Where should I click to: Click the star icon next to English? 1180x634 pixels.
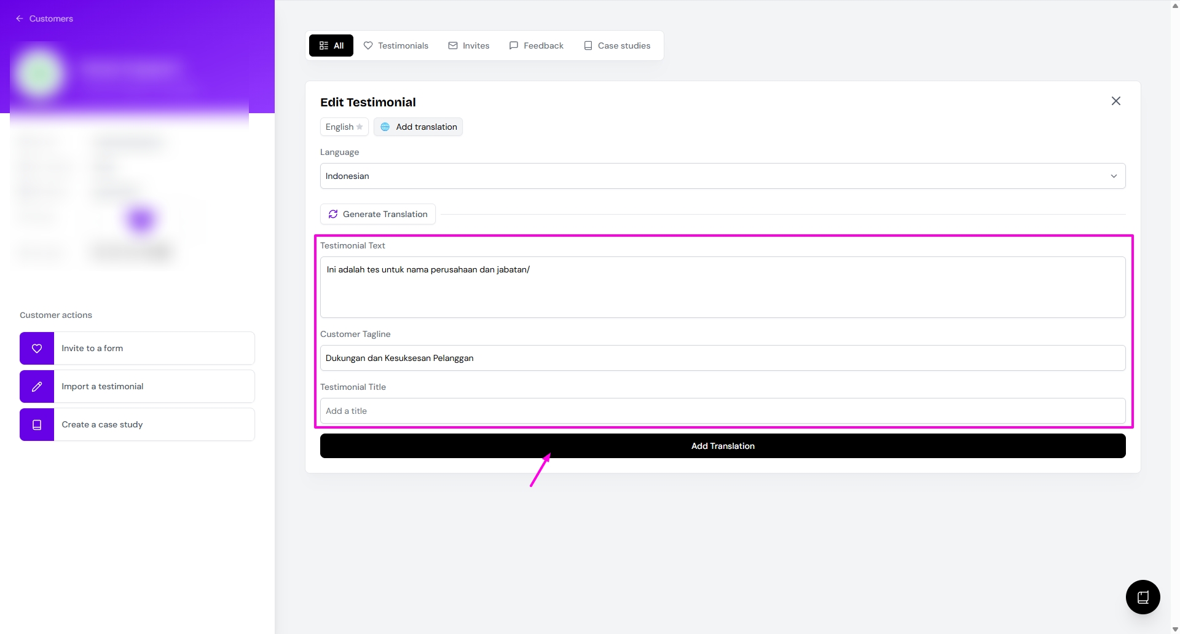(x=360, y=127)
